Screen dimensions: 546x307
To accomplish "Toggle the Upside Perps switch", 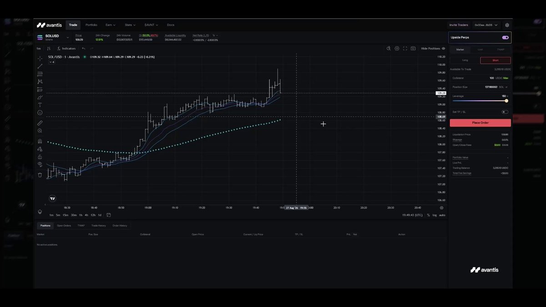I will tap(505, 38).
